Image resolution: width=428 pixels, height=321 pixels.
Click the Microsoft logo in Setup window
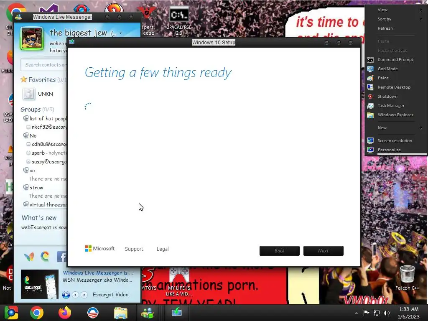[99, 248]
